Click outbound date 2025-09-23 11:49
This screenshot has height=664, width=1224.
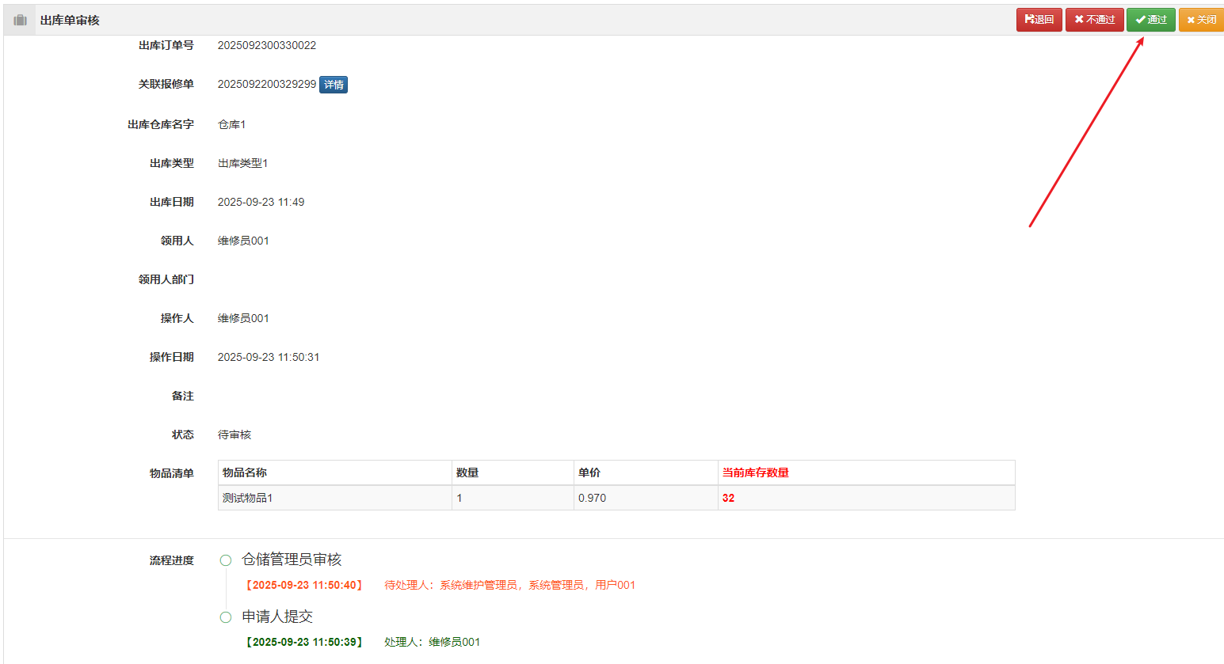tap(261, 202)
